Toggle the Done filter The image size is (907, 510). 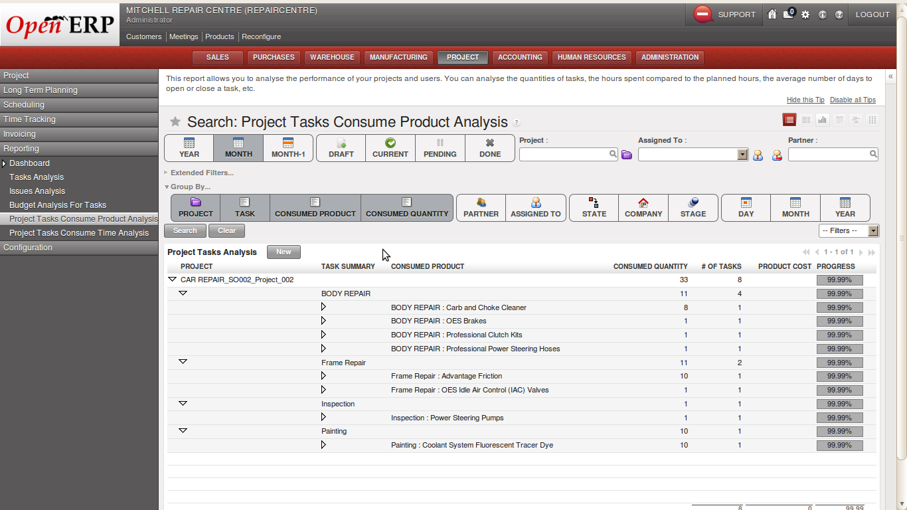pyautogui.click(x=490, y=148)
